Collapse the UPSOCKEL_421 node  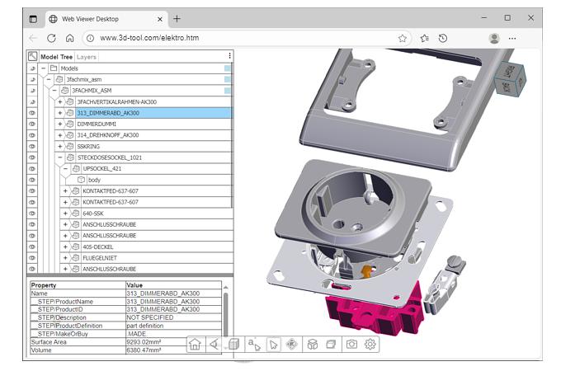coord(66,168)
